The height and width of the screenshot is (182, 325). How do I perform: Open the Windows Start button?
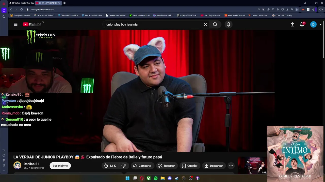point(127,178)
